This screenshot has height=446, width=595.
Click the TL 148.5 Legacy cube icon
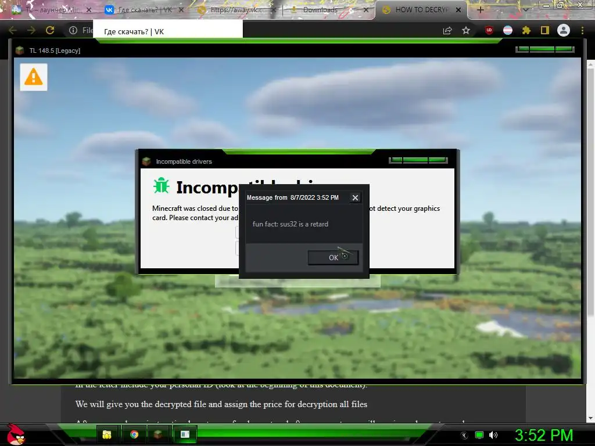[20, 51]
